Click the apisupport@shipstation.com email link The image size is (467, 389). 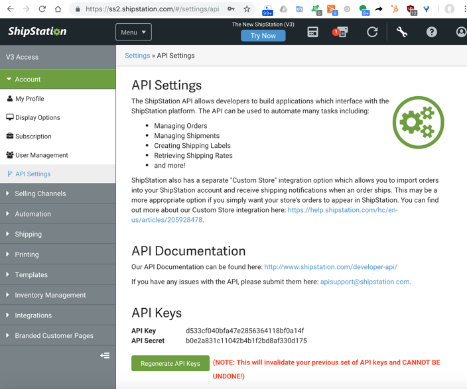tap(365, 282)
